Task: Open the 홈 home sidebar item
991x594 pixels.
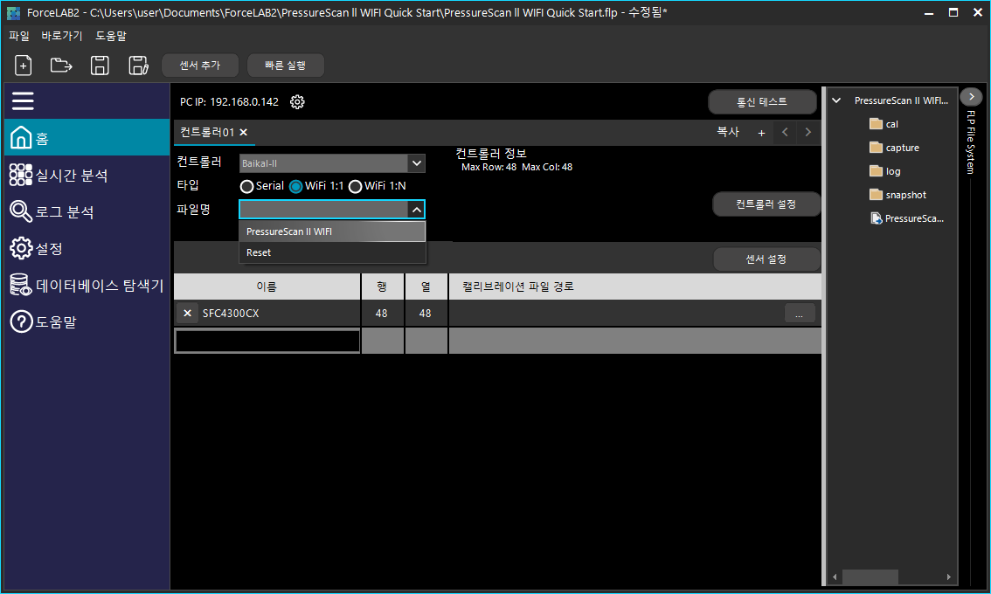Action: (87, 137)
